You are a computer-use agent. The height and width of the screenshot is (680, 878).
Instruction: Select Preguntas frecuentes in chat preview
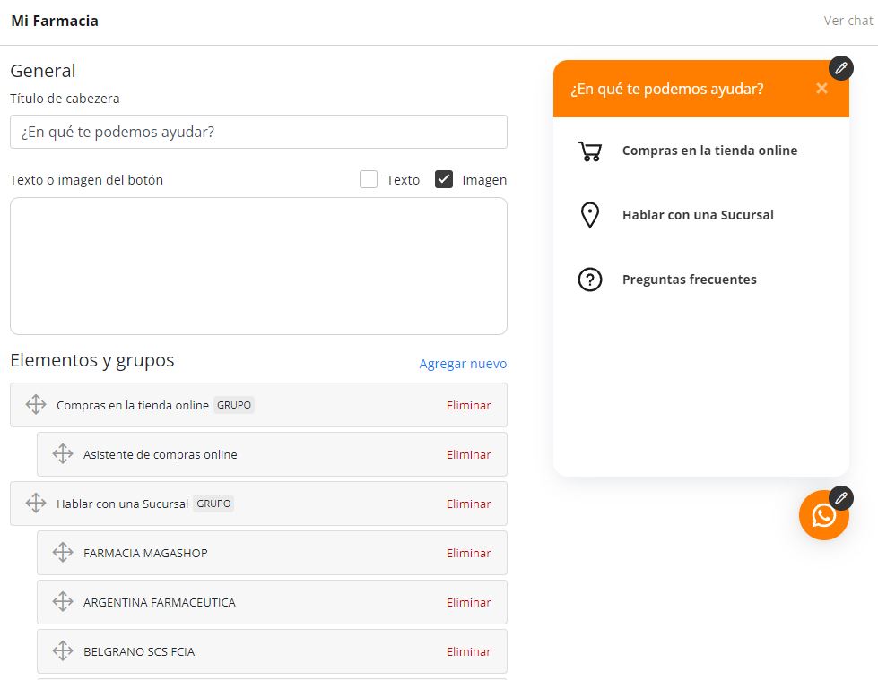tap(690, 280)
